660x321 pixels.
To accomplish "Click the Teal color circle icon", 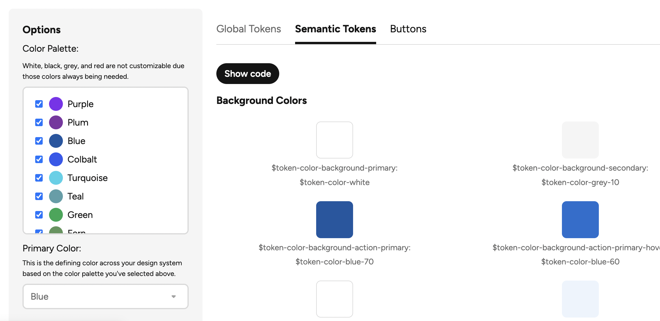I will (56, 196).
